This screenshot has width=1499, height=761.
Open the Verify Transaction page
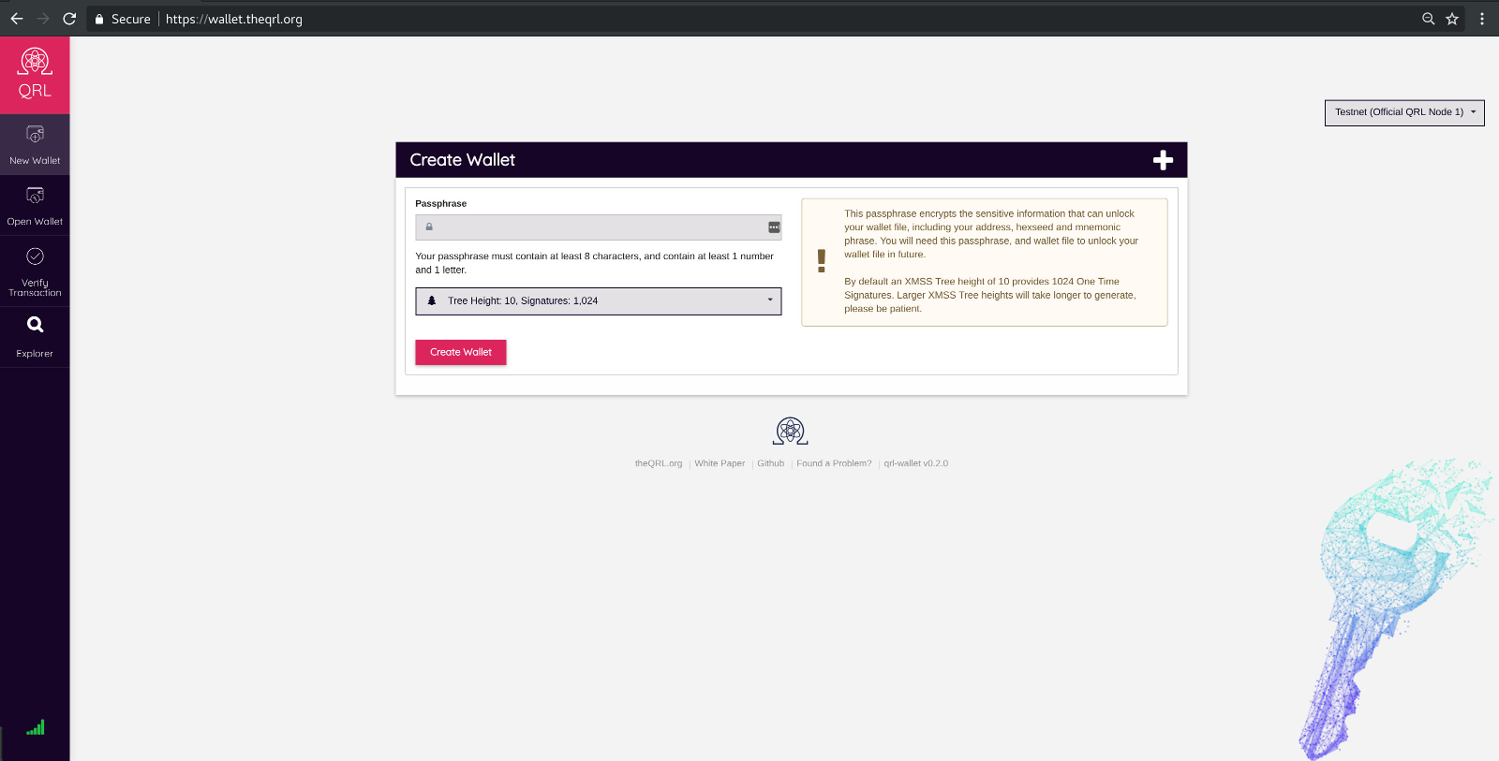pos(35,271)
